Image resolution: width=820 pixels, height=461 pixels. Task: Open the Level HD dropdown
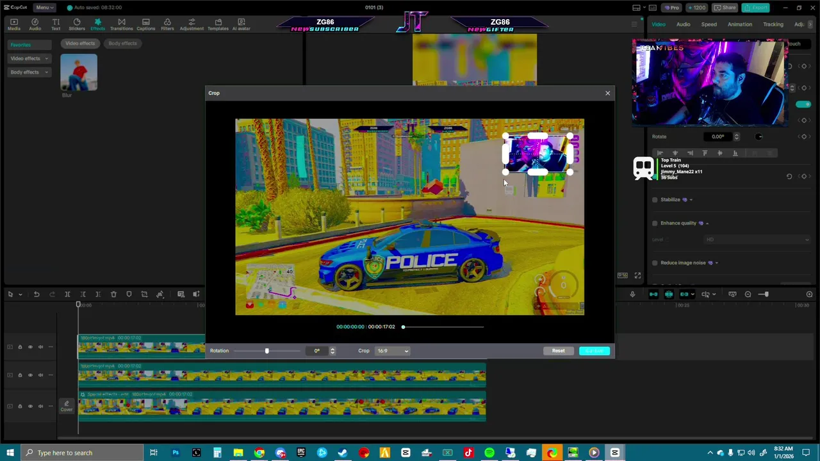pos(757,239)
